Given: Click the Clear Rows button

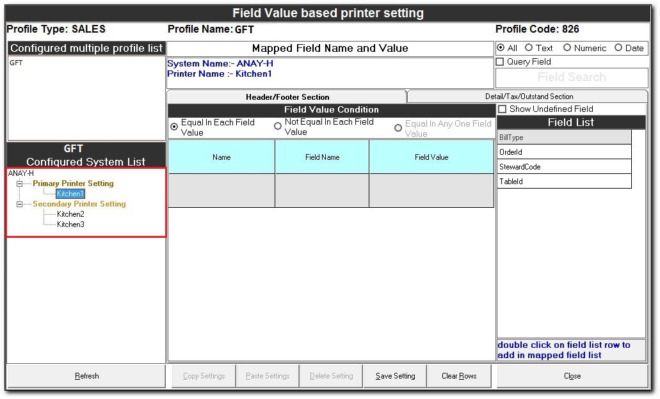Looking at the screenshot, I should click(x=459, y=376).
